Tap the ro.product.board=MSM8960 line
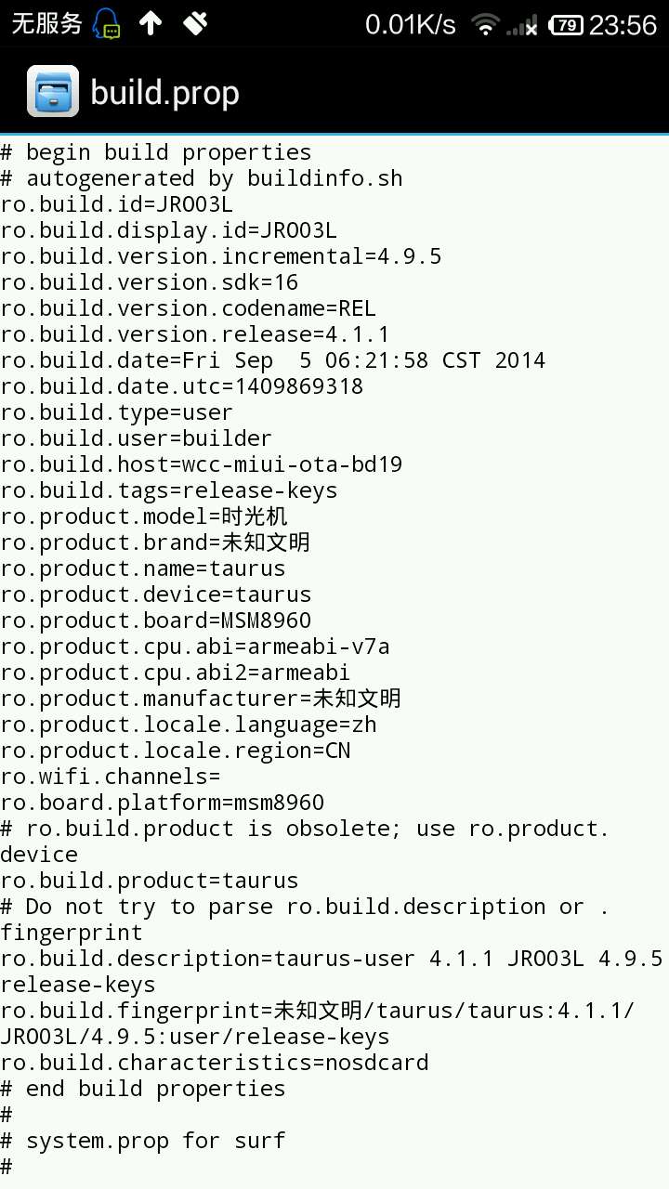 pos(155,621)
